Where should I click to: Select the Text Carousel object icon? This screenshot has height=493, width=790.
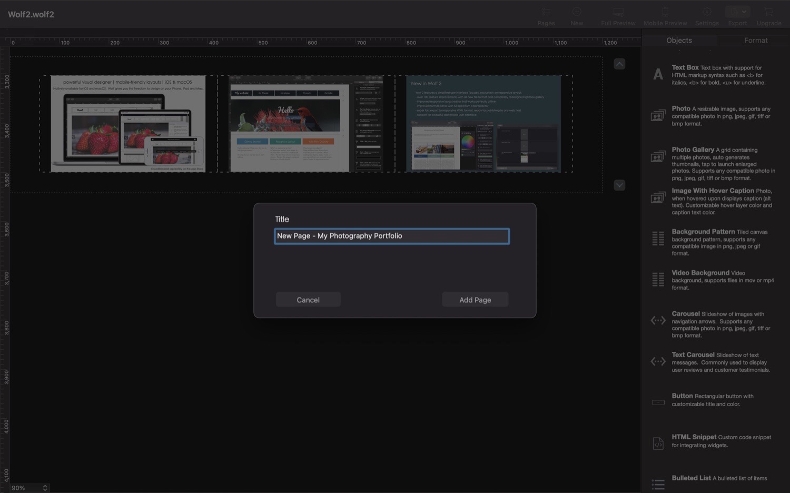pos(658,361)
